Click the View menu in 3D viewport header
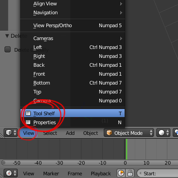Viewport: 178px width, 178px height. click(28, 133)
